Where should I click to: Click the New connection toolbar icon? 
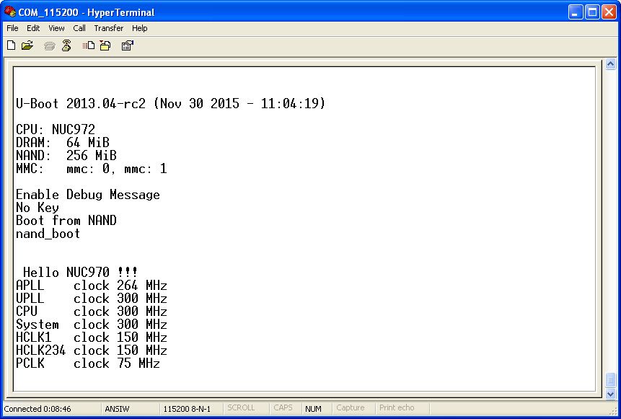pos(11,45)
